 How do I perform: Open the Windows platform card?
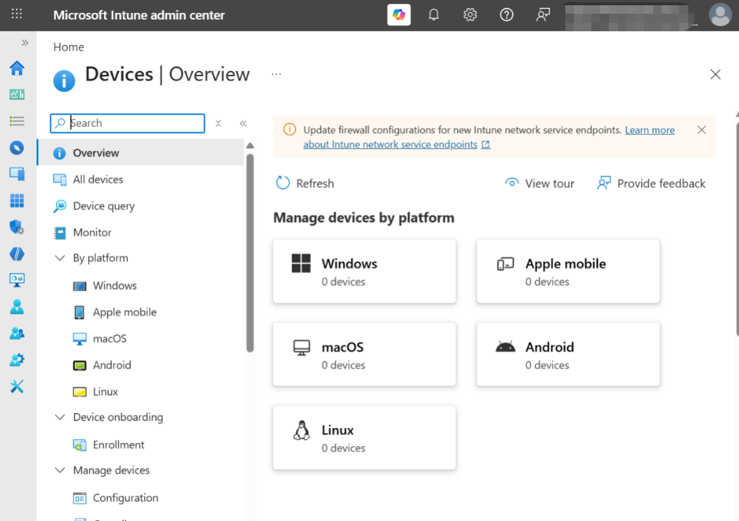point(364,272)
